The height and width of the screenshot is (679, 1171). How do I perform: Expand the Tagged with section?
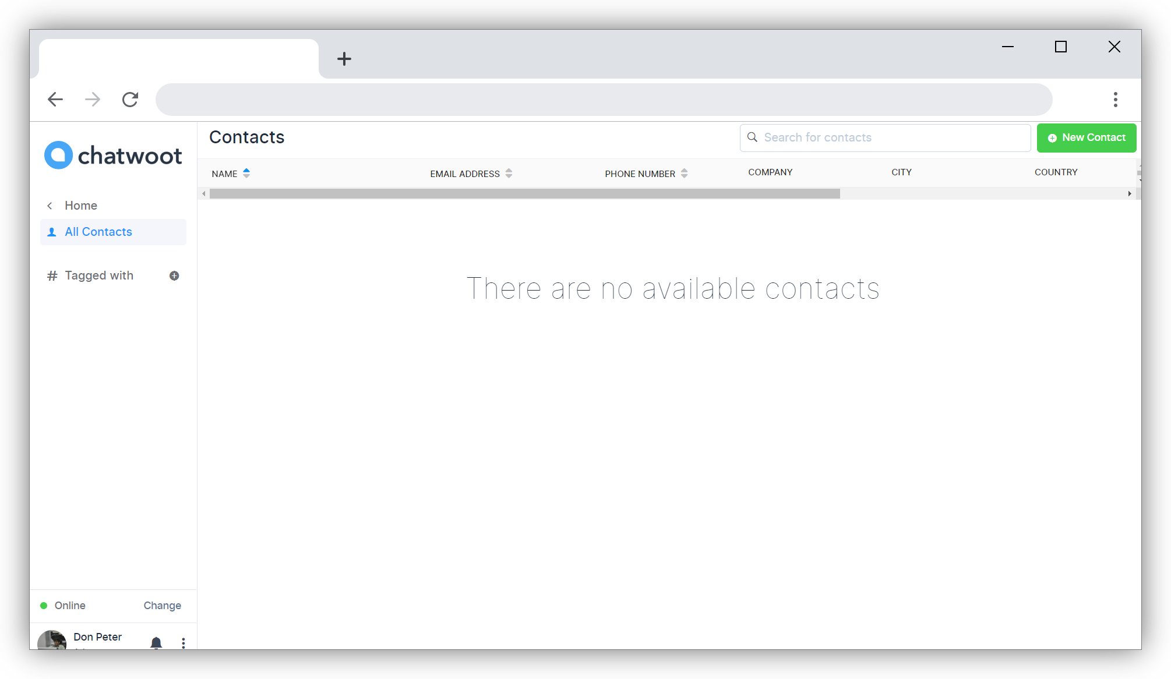point(174,275)
